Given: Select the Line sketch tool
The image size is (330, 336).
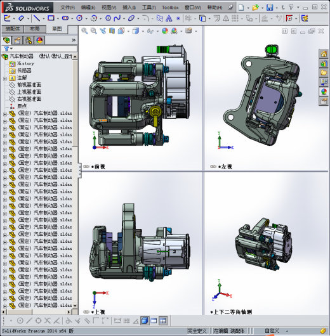Looking at the screenshot, I should [x=37, y=18].
